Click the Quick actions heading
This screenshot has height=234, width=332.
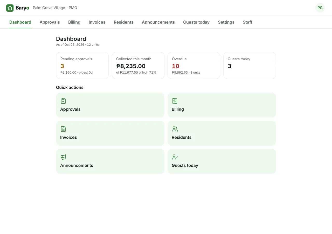[70, 87]
